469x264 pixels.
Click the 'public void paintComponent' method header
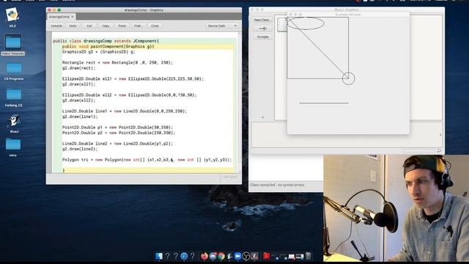[108, 46]
